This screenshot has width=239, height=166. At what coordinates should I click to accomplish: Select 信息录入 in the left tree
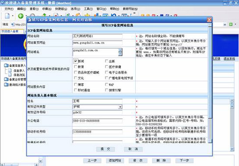pos(19,71)
